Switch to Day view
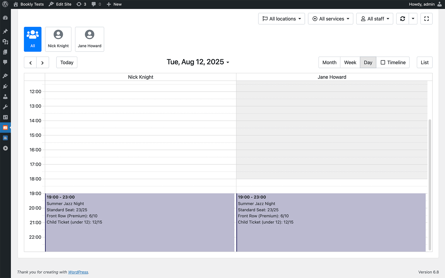The image size is (445, 278). (368, 62)
